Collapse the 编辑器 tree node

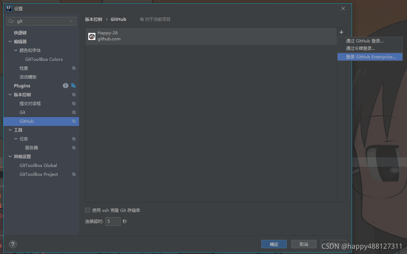[10, 41]
